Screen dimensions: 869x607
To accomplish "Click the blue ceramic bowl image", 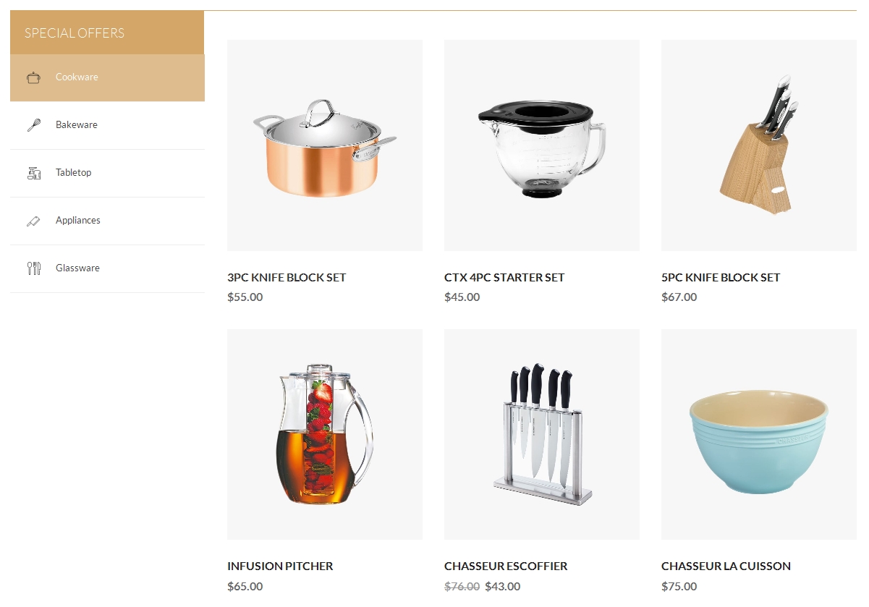I will pos(759,434).
